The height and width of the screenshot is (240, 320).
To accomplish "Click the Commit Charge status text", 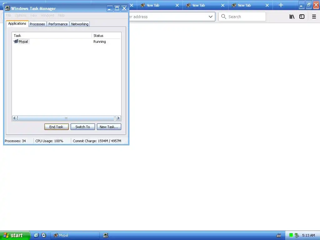I will tap(97, 141).
